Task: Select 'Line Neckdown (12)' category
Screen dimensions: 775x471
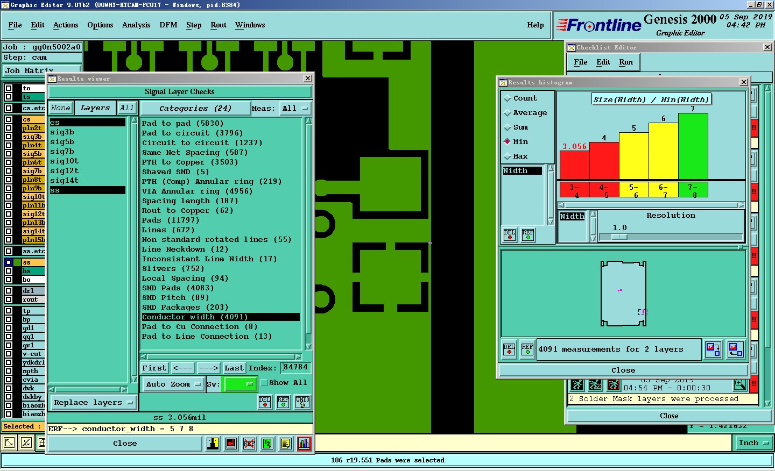Action: 185,249
